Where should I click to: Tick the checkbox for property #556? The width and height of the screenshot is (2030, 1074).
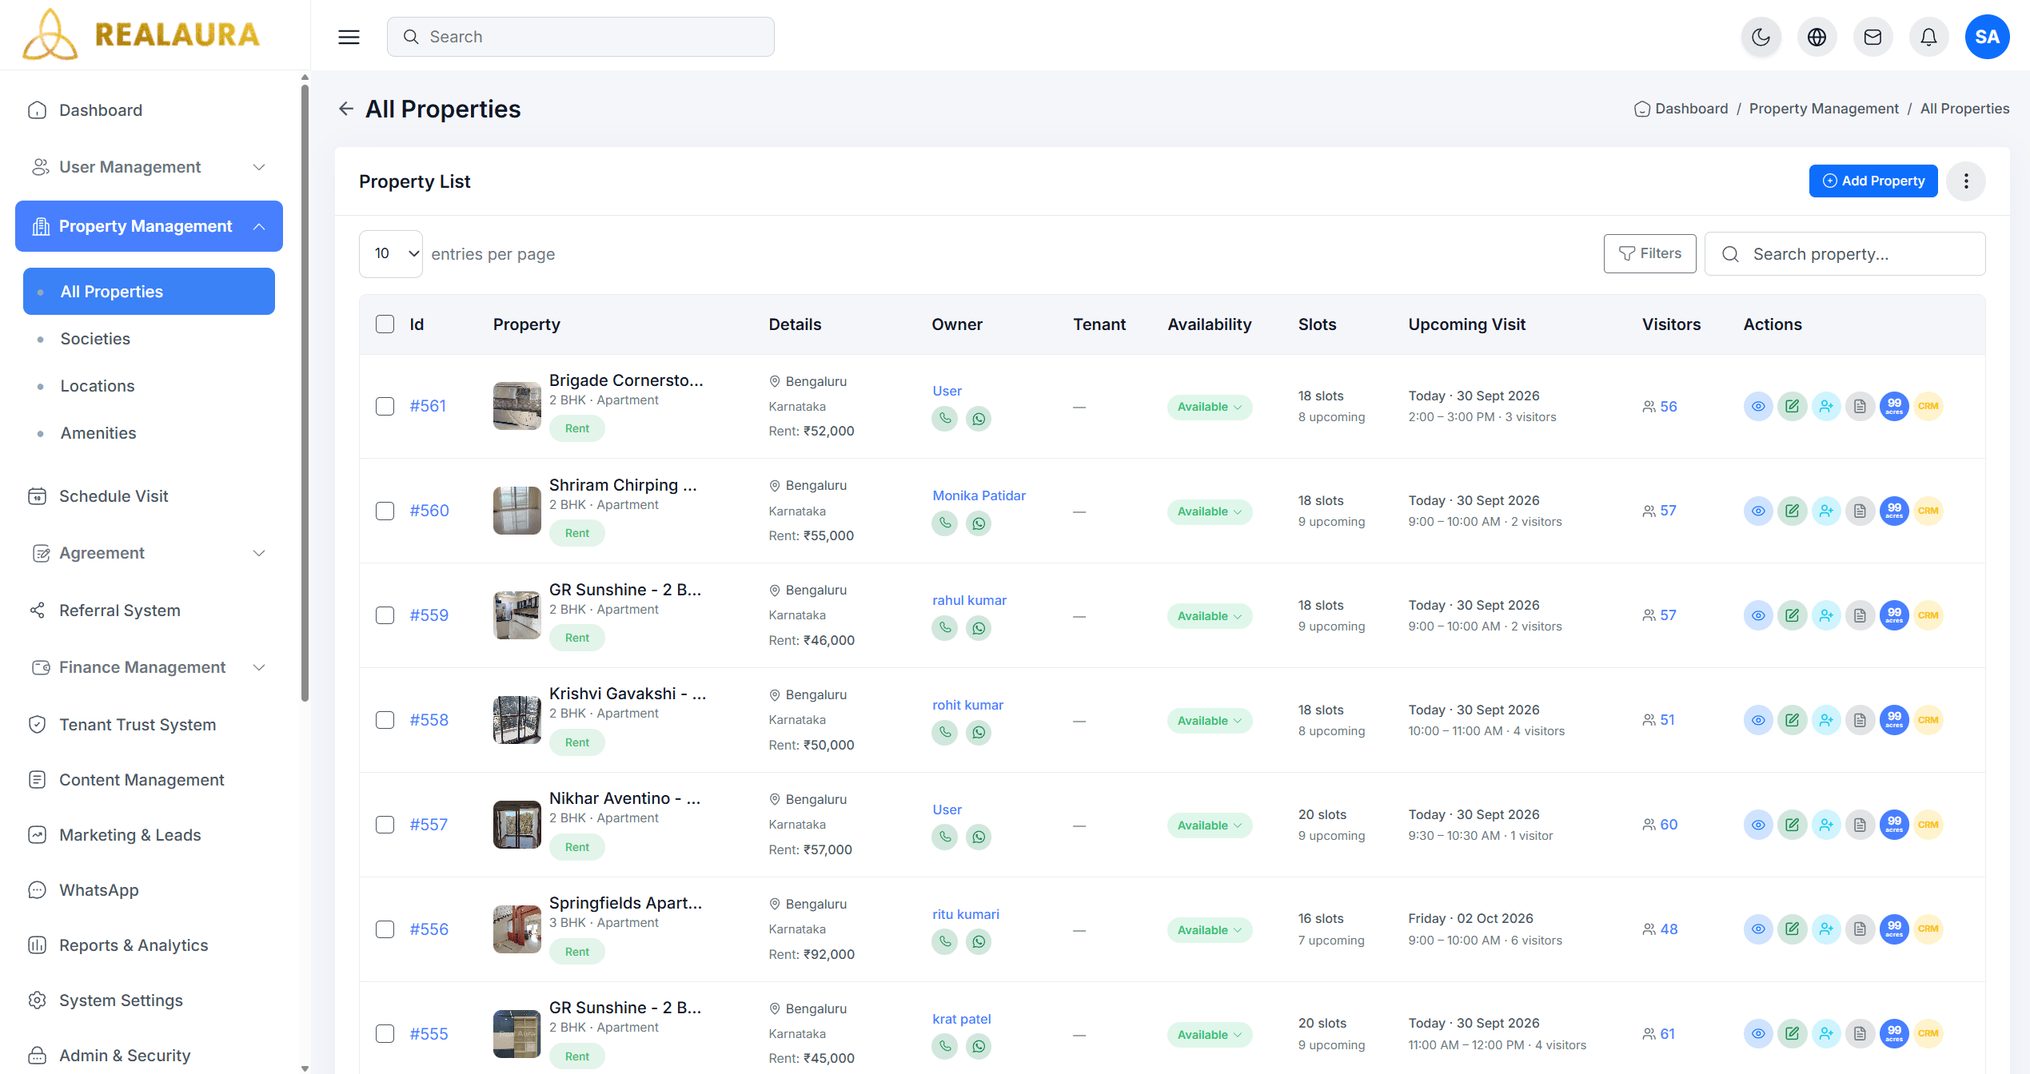[385, 929]
